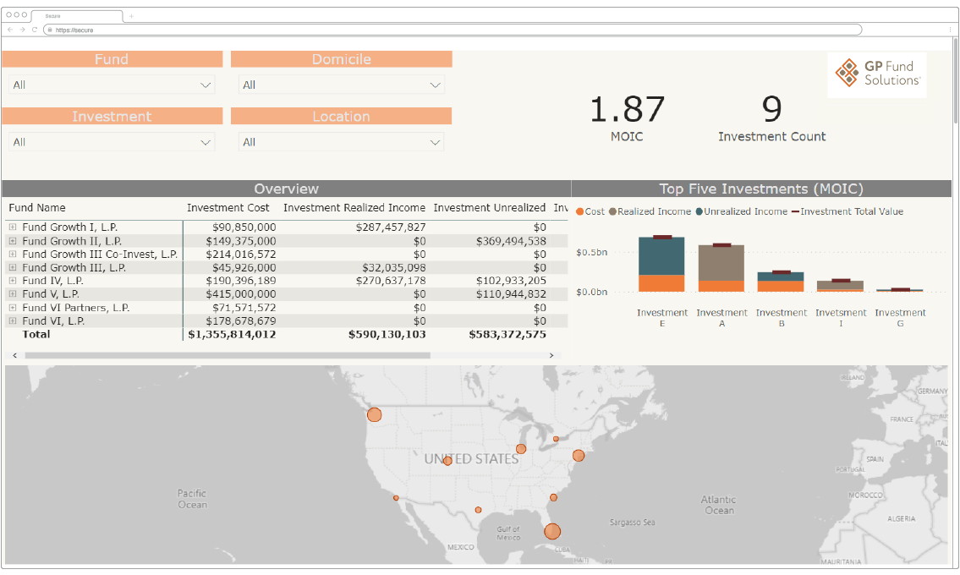Image resolution: width=960 pixels, height=575 pixels.
Task: Click the Cost legend orange swatch
Action: pos(579,212)
